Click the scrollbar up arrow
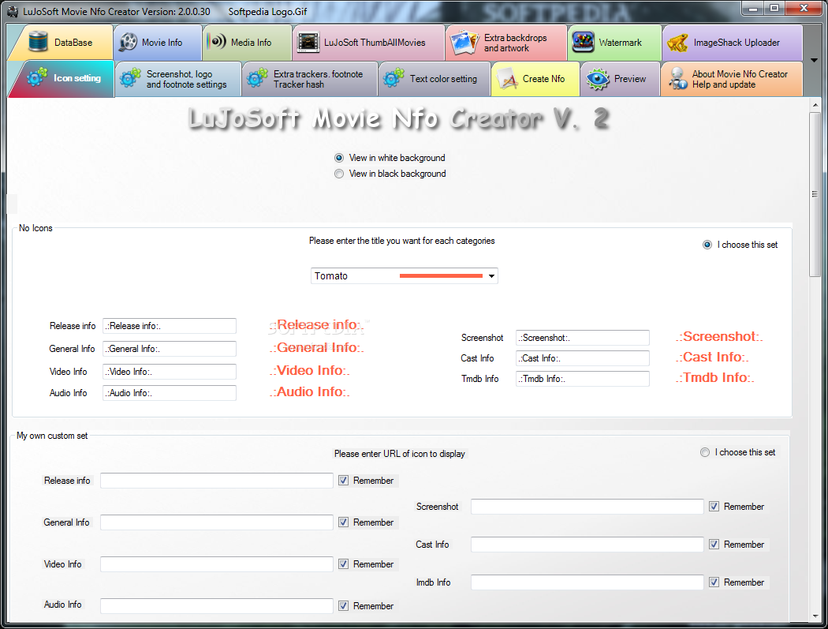This screenshot has width=828, height=629. [x=815, y=105]
